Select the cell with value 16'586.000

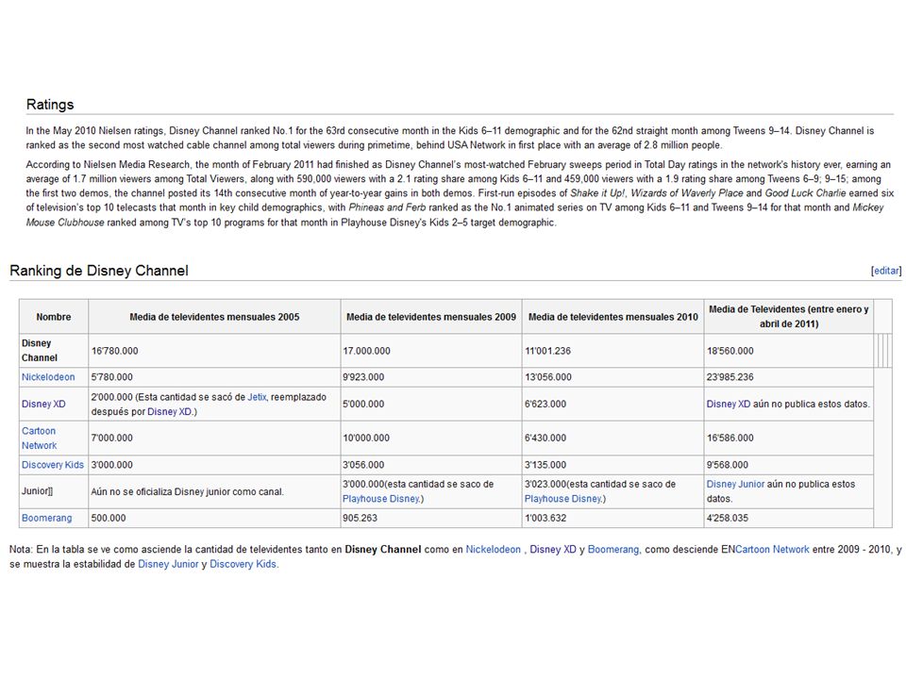click(x=789, y=439)
